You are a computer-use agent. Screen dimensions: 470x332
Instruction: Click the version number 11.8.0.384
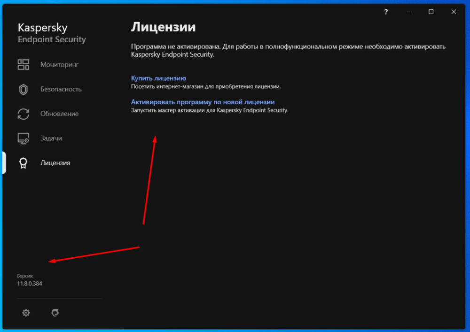29,283
